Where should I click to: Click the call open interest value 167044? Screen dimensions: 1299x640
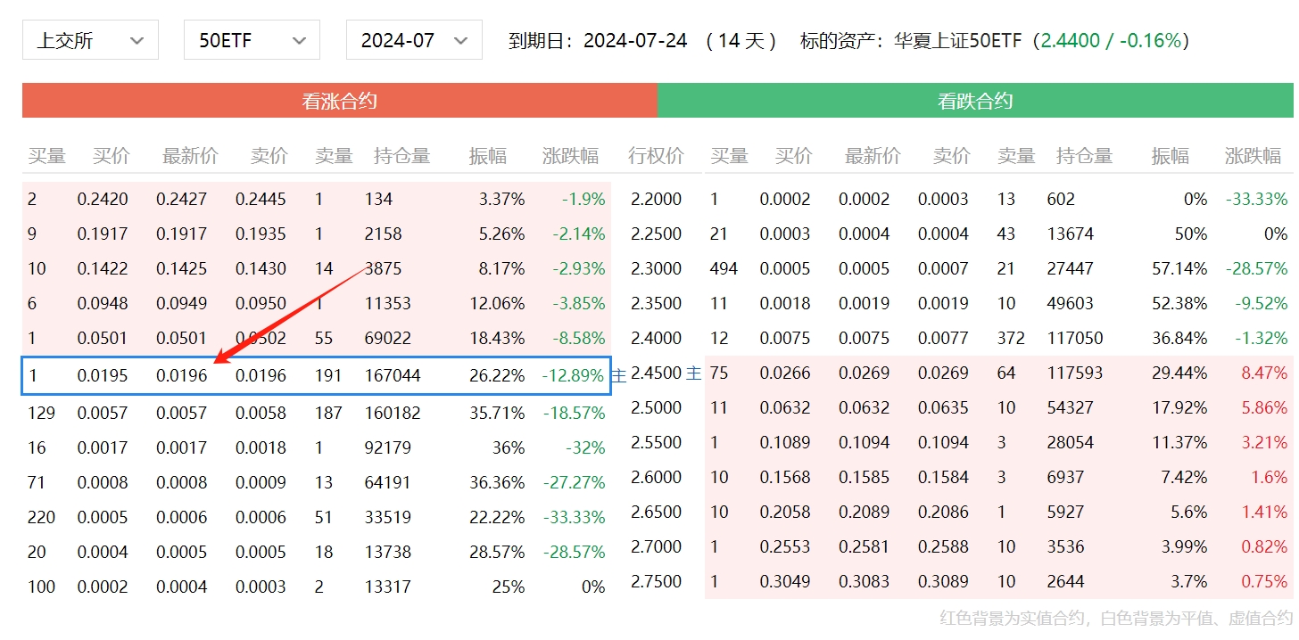coord(393,375)
